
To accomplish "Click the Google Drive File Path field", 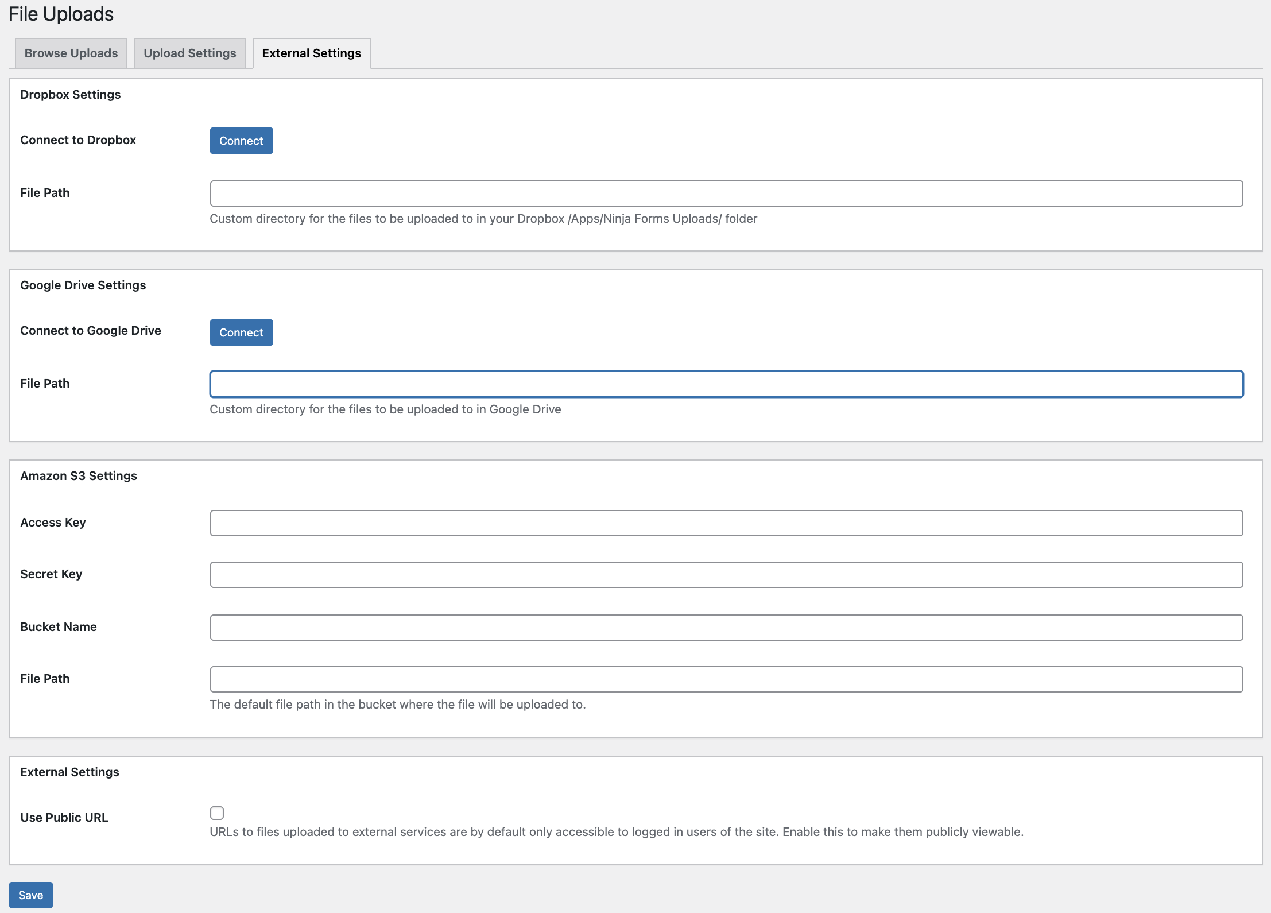I will click(726, 384).
